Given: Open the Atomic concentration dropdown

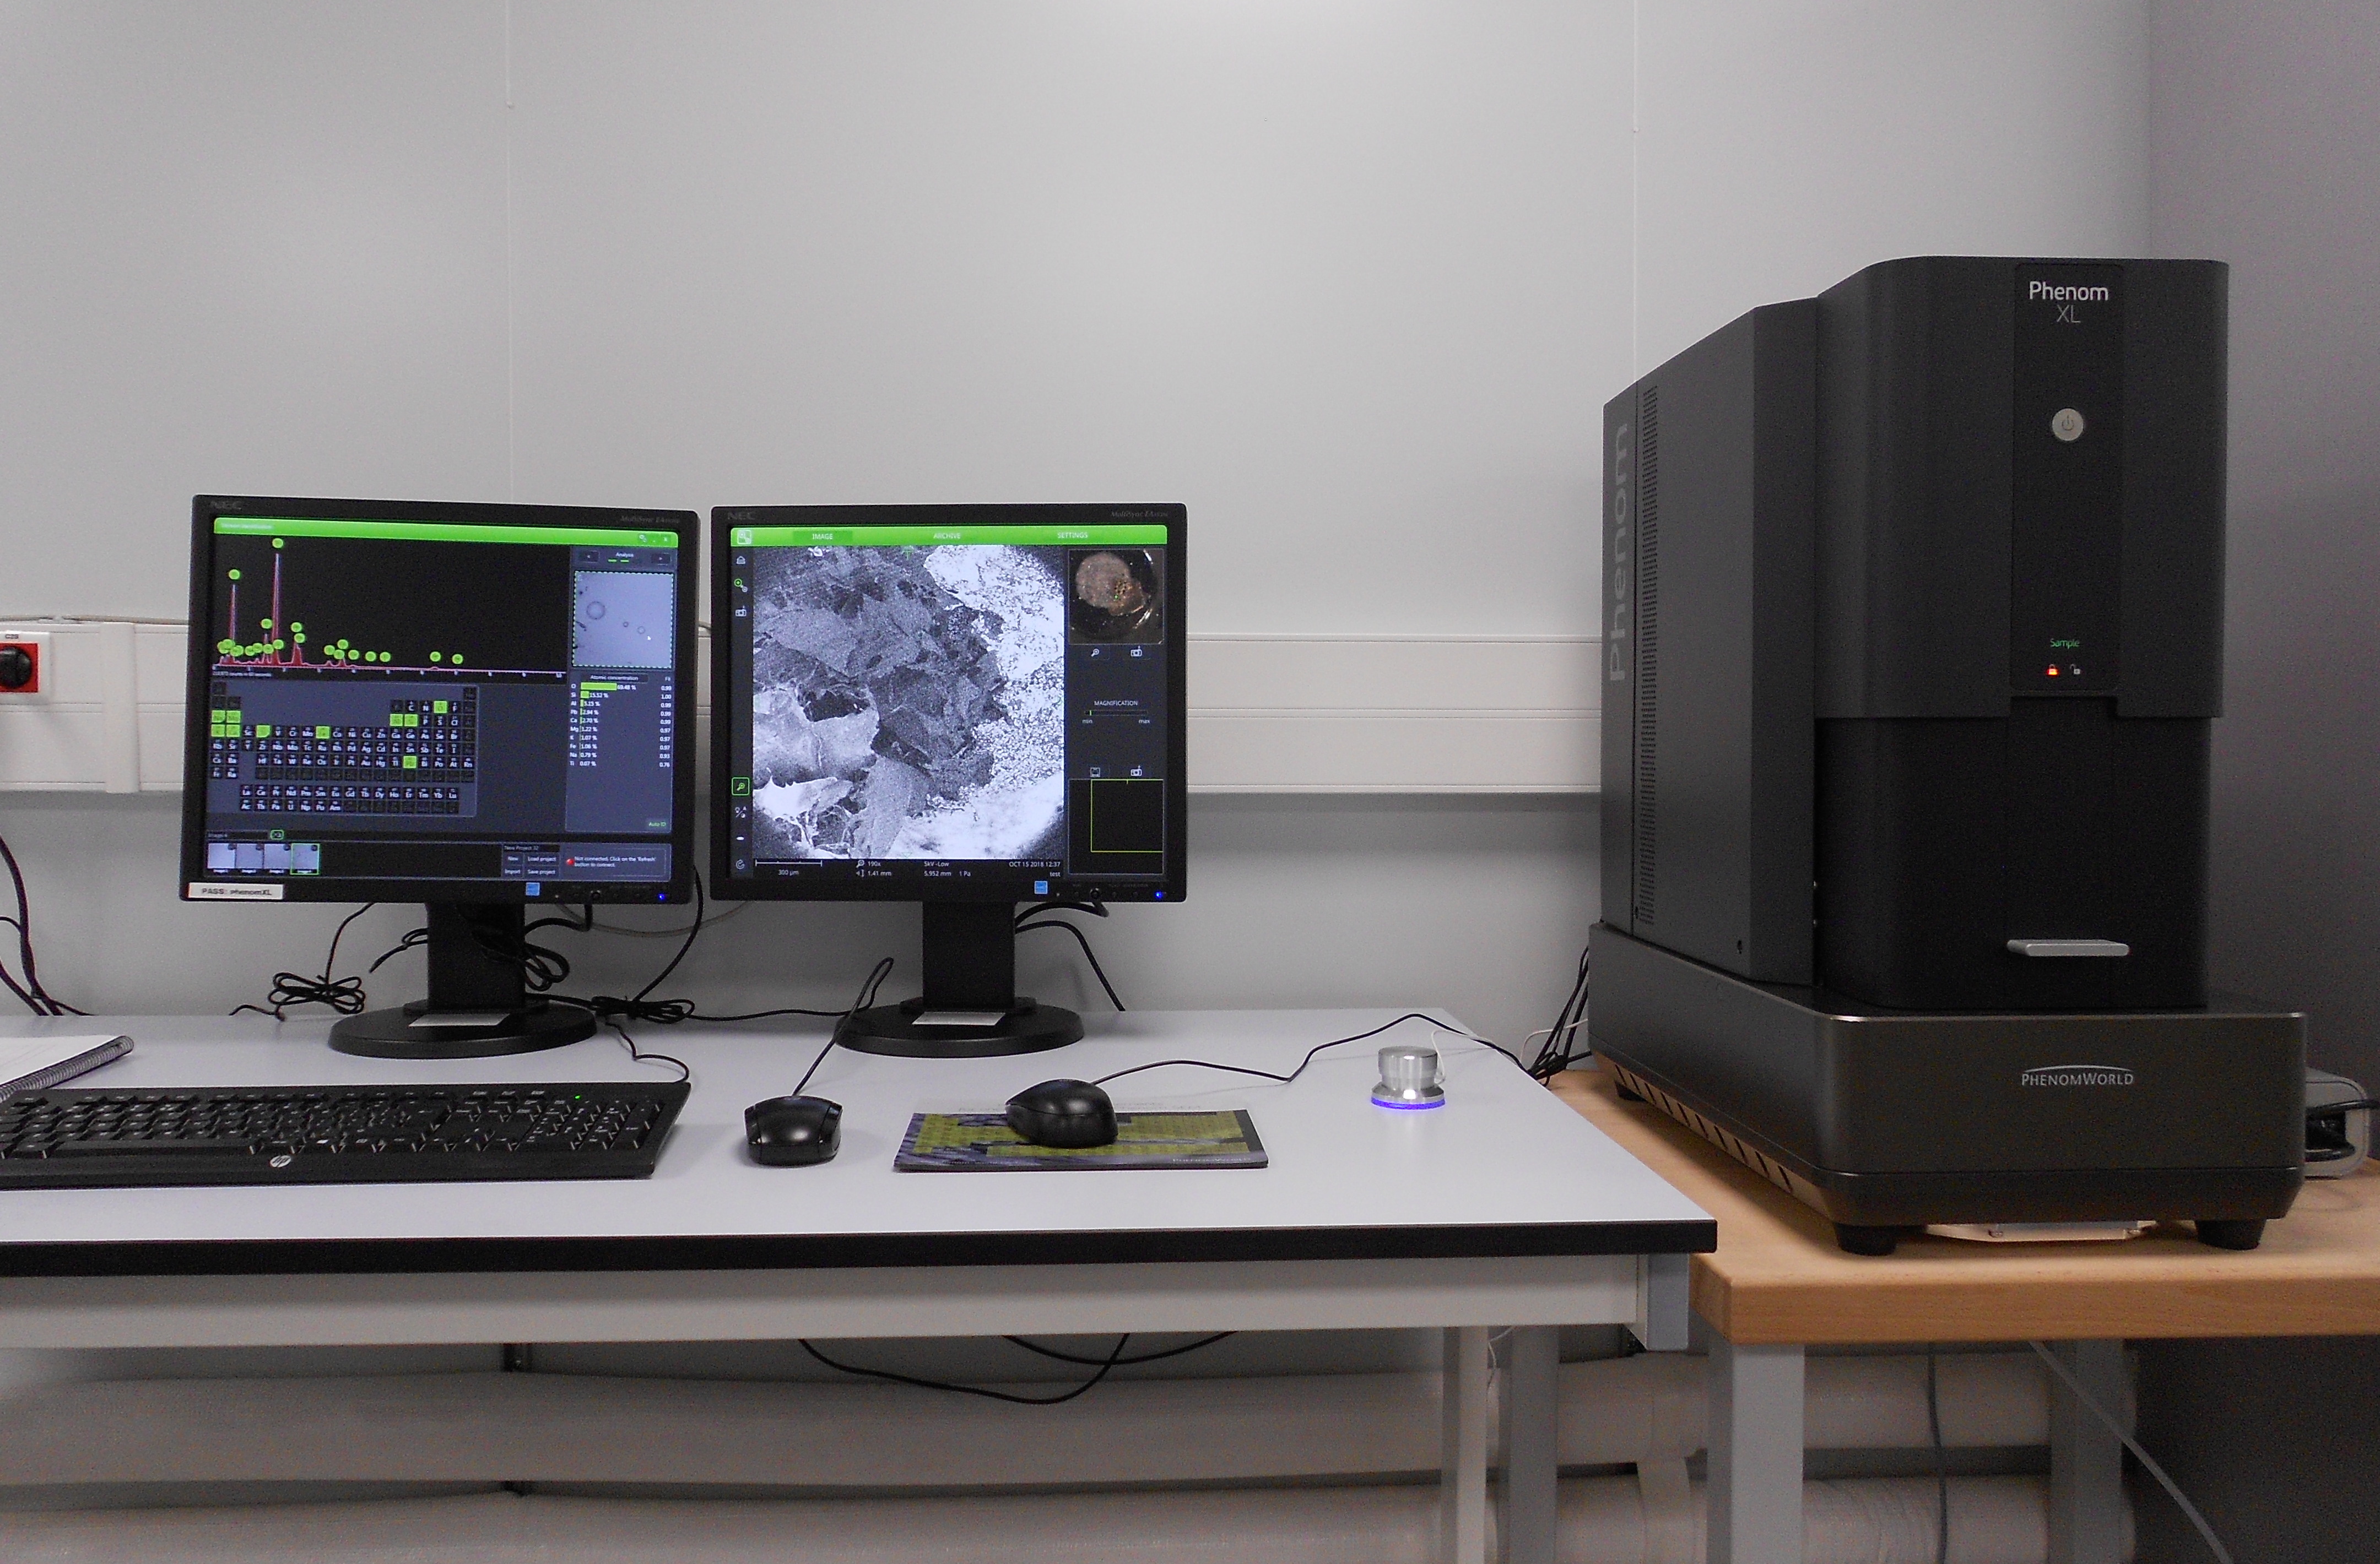Looking at the screenshot, I should (614, 678).
